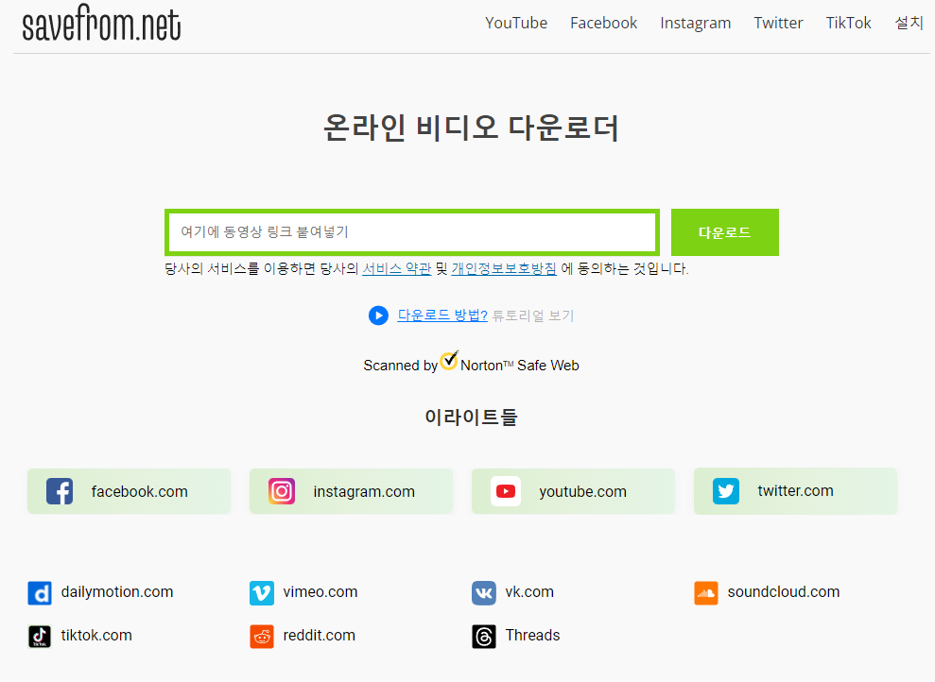This screenshot has height=682, width=935.
Task: Open the YouTube nav item
Action: click(x=516, y=24)
